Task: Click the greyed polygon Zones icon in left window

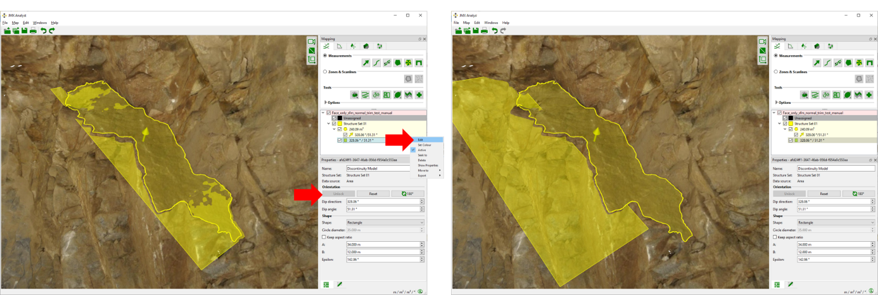Action: [x=408, y=78]
